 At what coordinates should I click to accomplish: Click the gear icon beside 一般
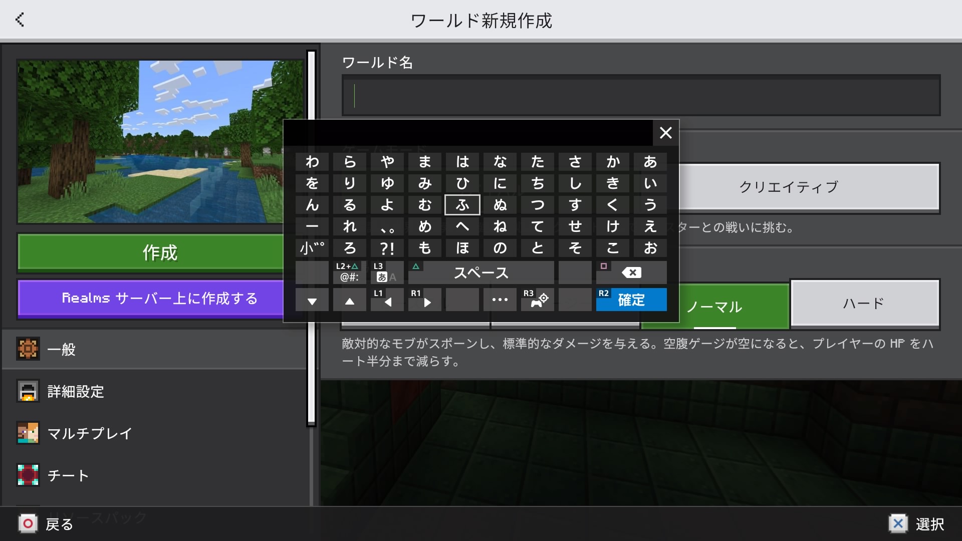point(28,349)
